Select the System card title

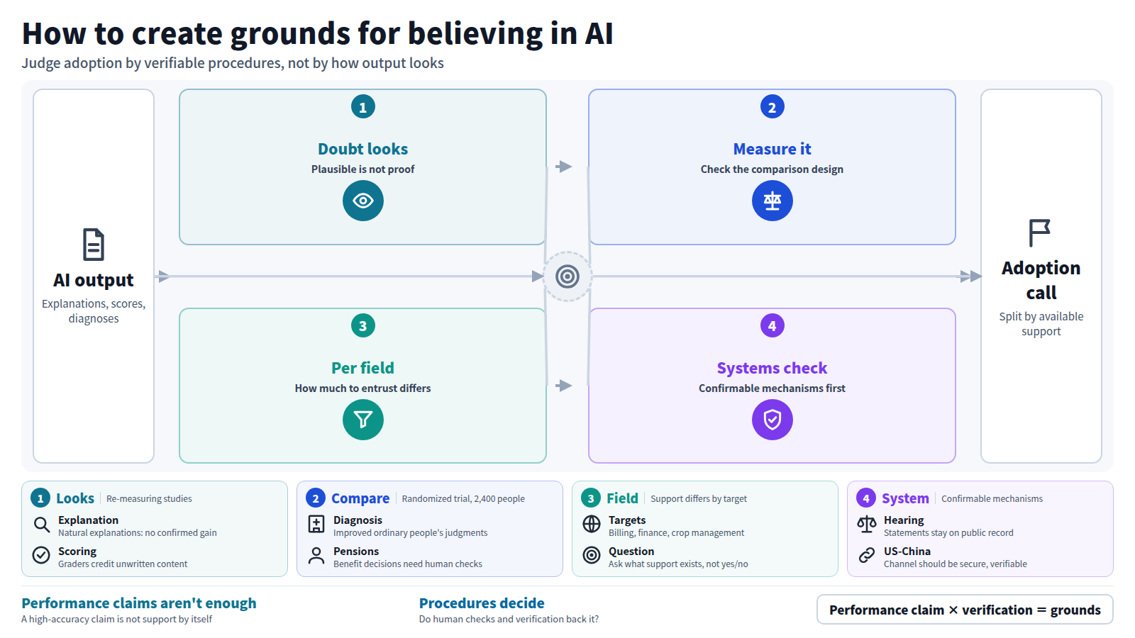pos(905,498)
